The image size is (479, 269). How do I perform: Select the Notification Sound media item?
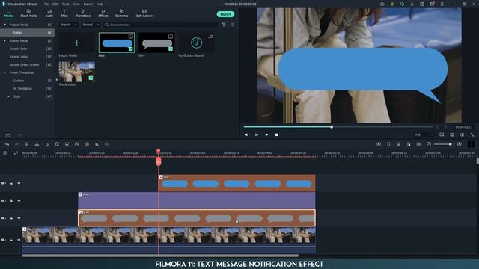(196, 43)
